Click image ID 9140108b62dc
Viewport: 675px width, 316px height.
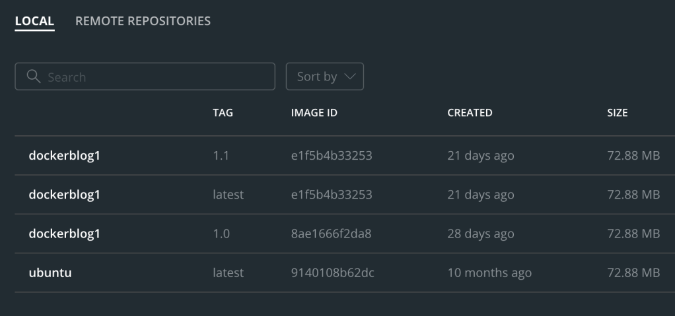point(332,272)
